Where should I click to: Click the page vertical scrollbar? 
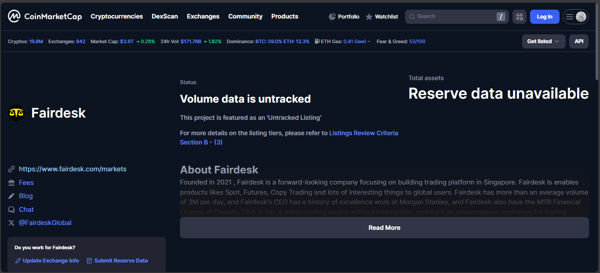(x=597, y=44)
